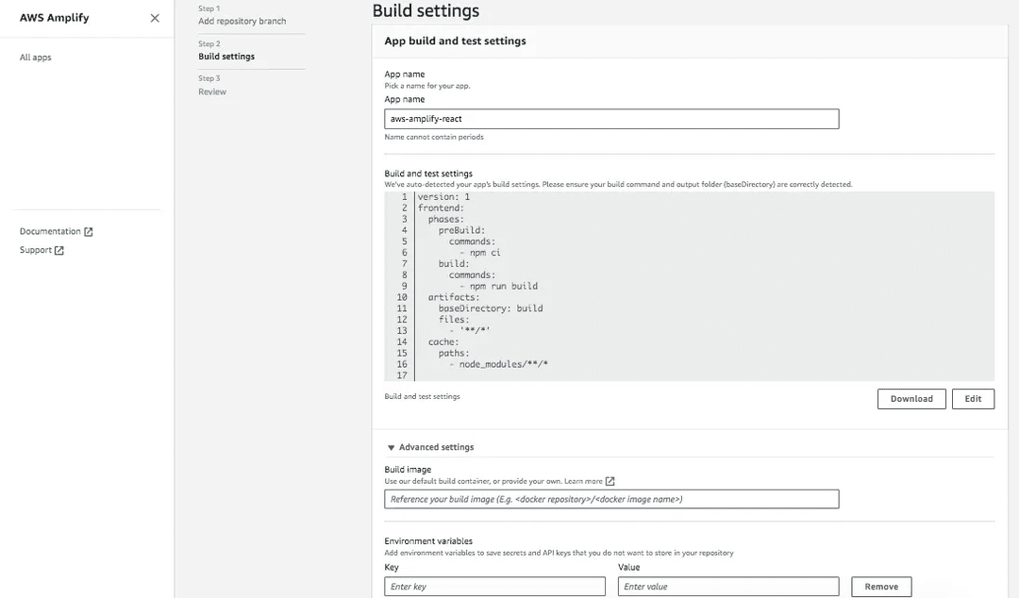
Task: Open the All apps page
Action: point(36,58)
